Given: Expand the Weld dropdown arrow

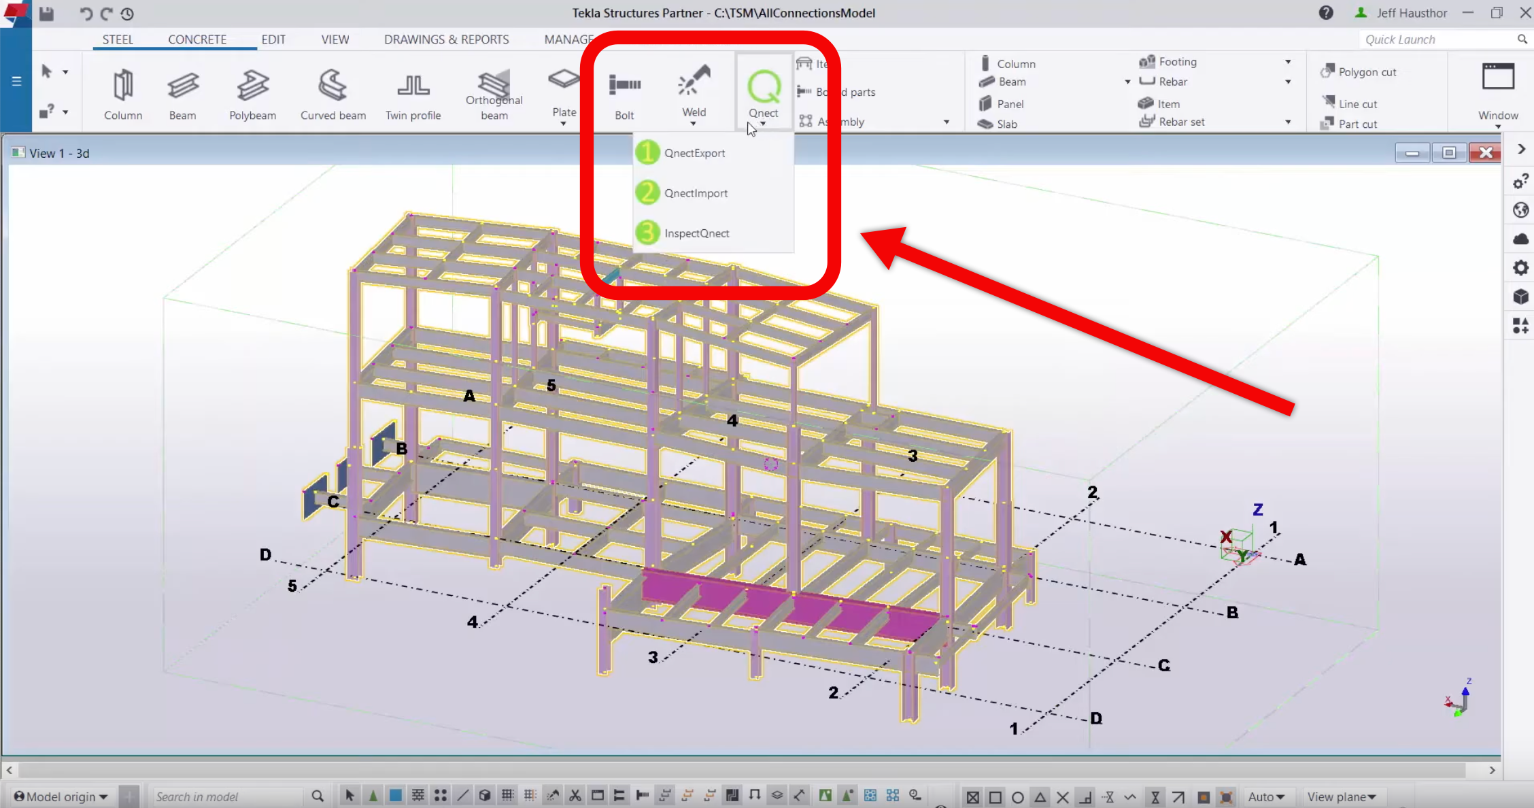Looking at the screenshot, I should 693,123.
